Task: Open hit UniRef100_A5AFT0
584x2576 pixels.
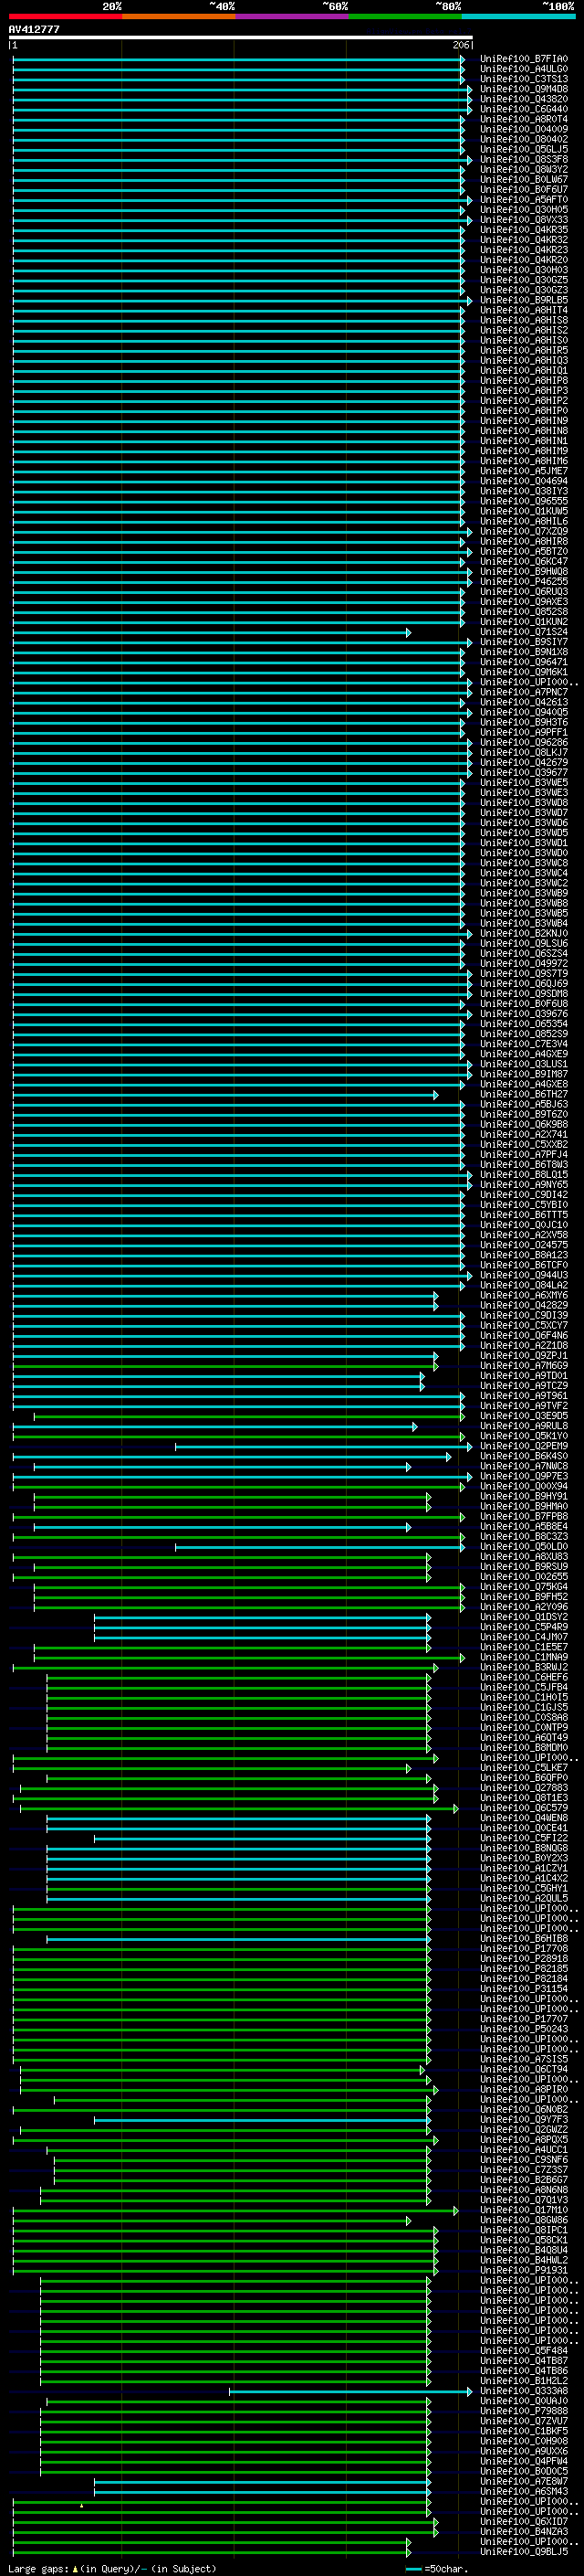Action: (524, 199)
